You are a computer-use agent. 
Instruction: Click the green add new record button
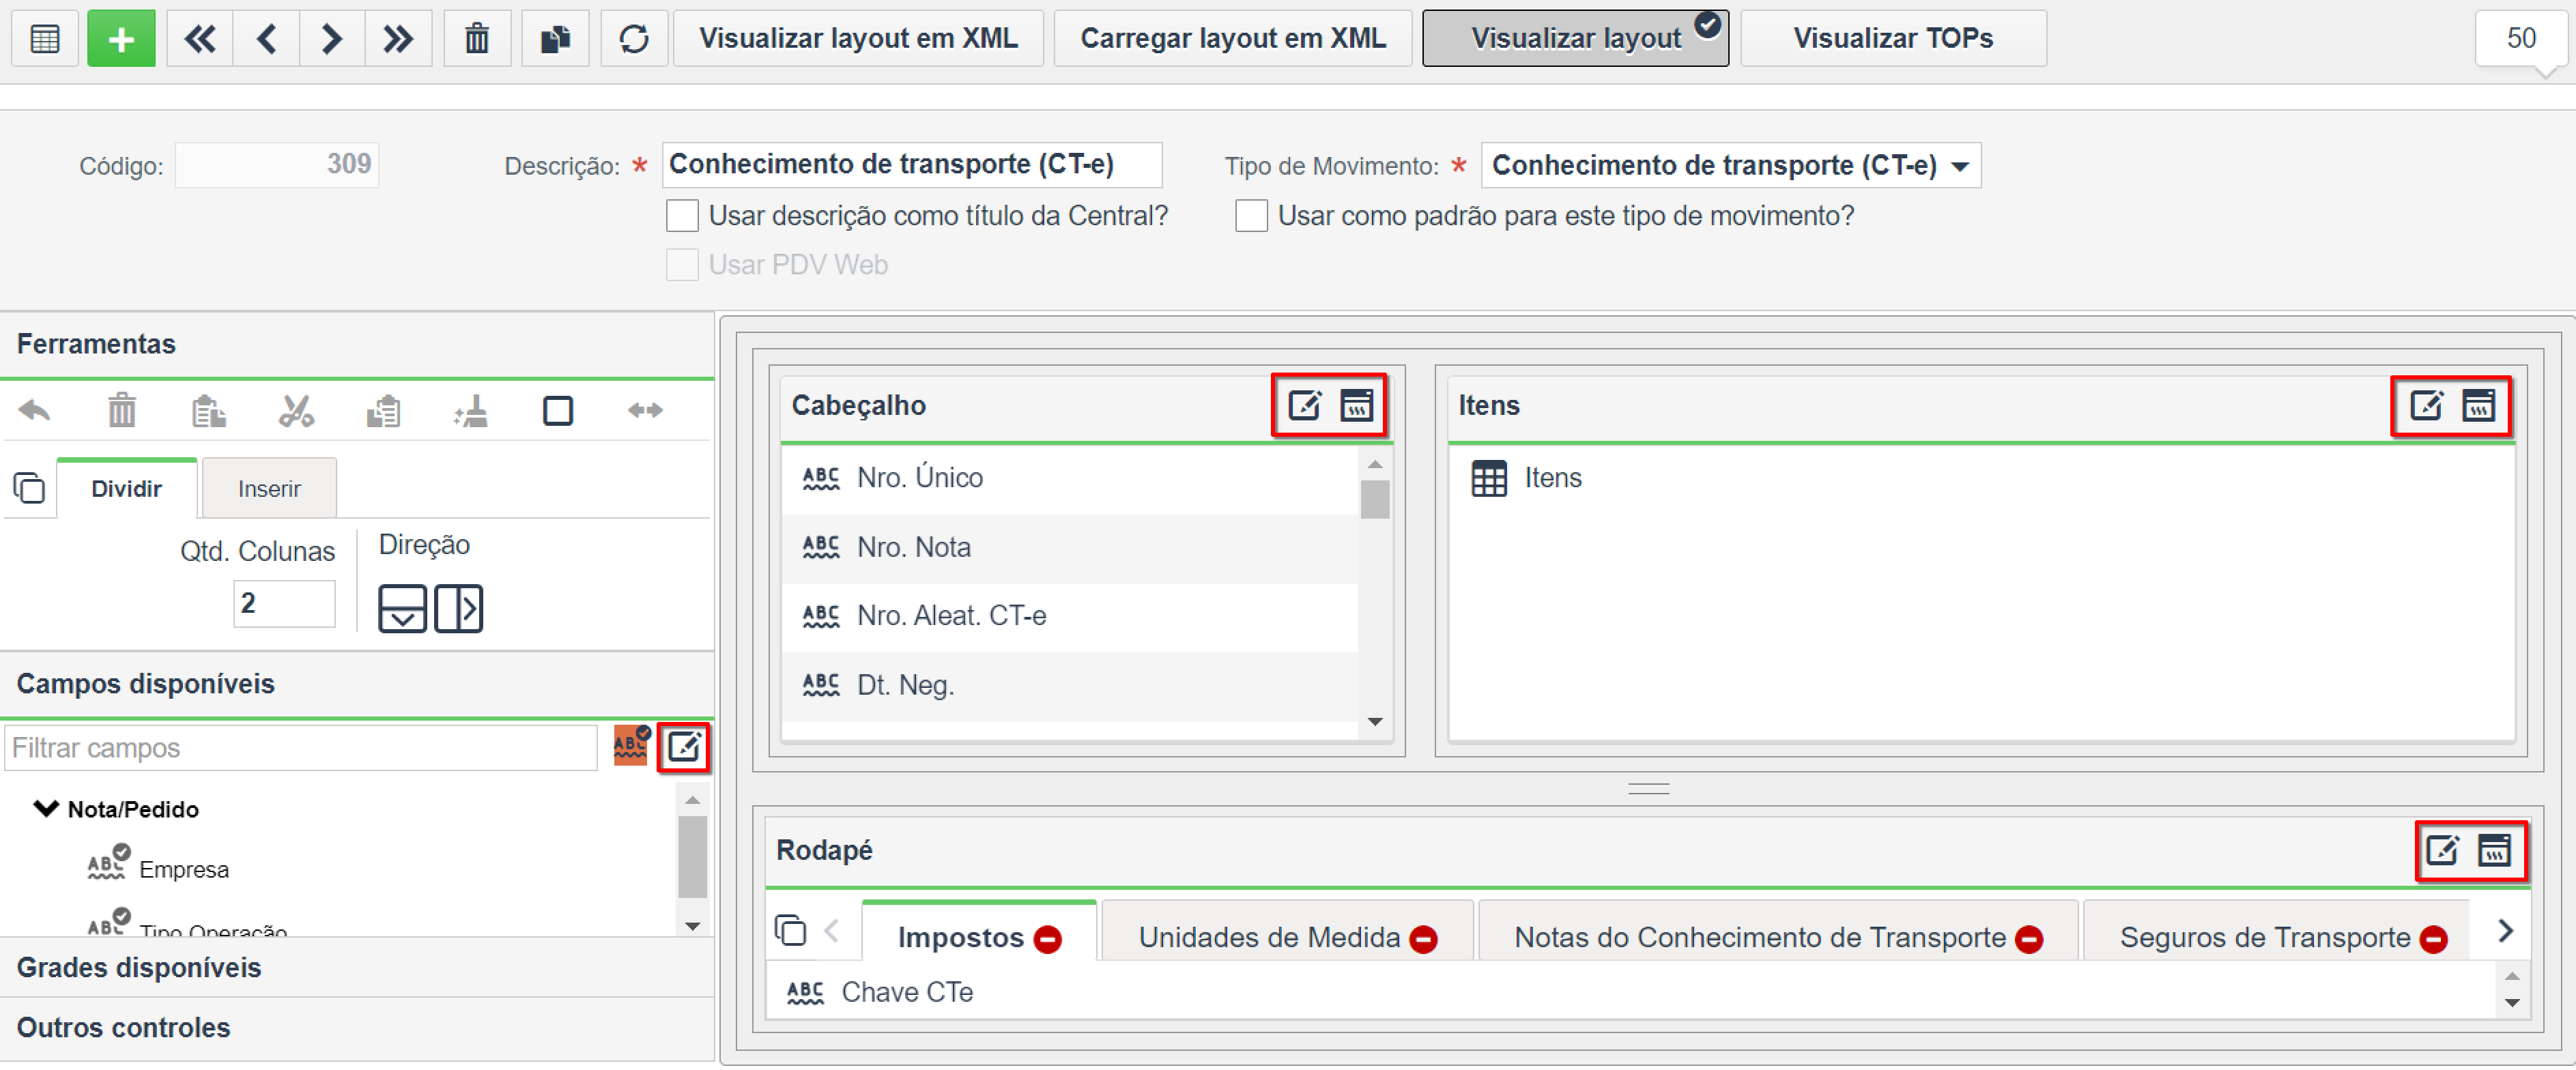[121, 39]
